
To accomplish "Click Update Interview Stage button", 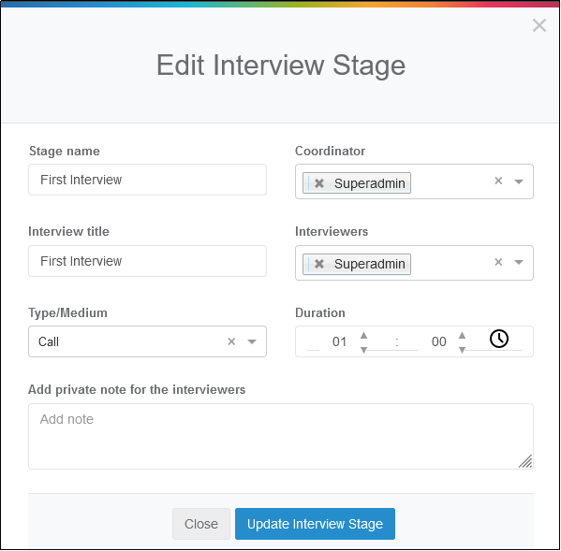I will [x=315, y=524].
